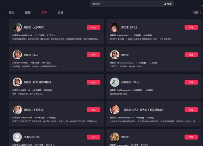Follow user 25405056716
Viewport: 203px width, 146px height.
coord(94,137)
